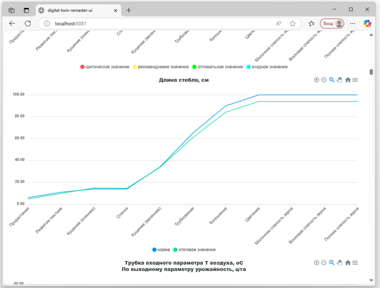Select the selection zoom tool on Длина стебля chart
Screen dimensions: 380x288
pos(332,80)
